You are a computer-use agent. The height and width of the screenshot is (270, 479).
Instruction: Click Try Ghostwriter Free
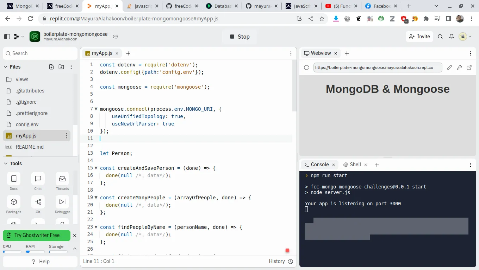pyautogui.click(x=37, y=235)
